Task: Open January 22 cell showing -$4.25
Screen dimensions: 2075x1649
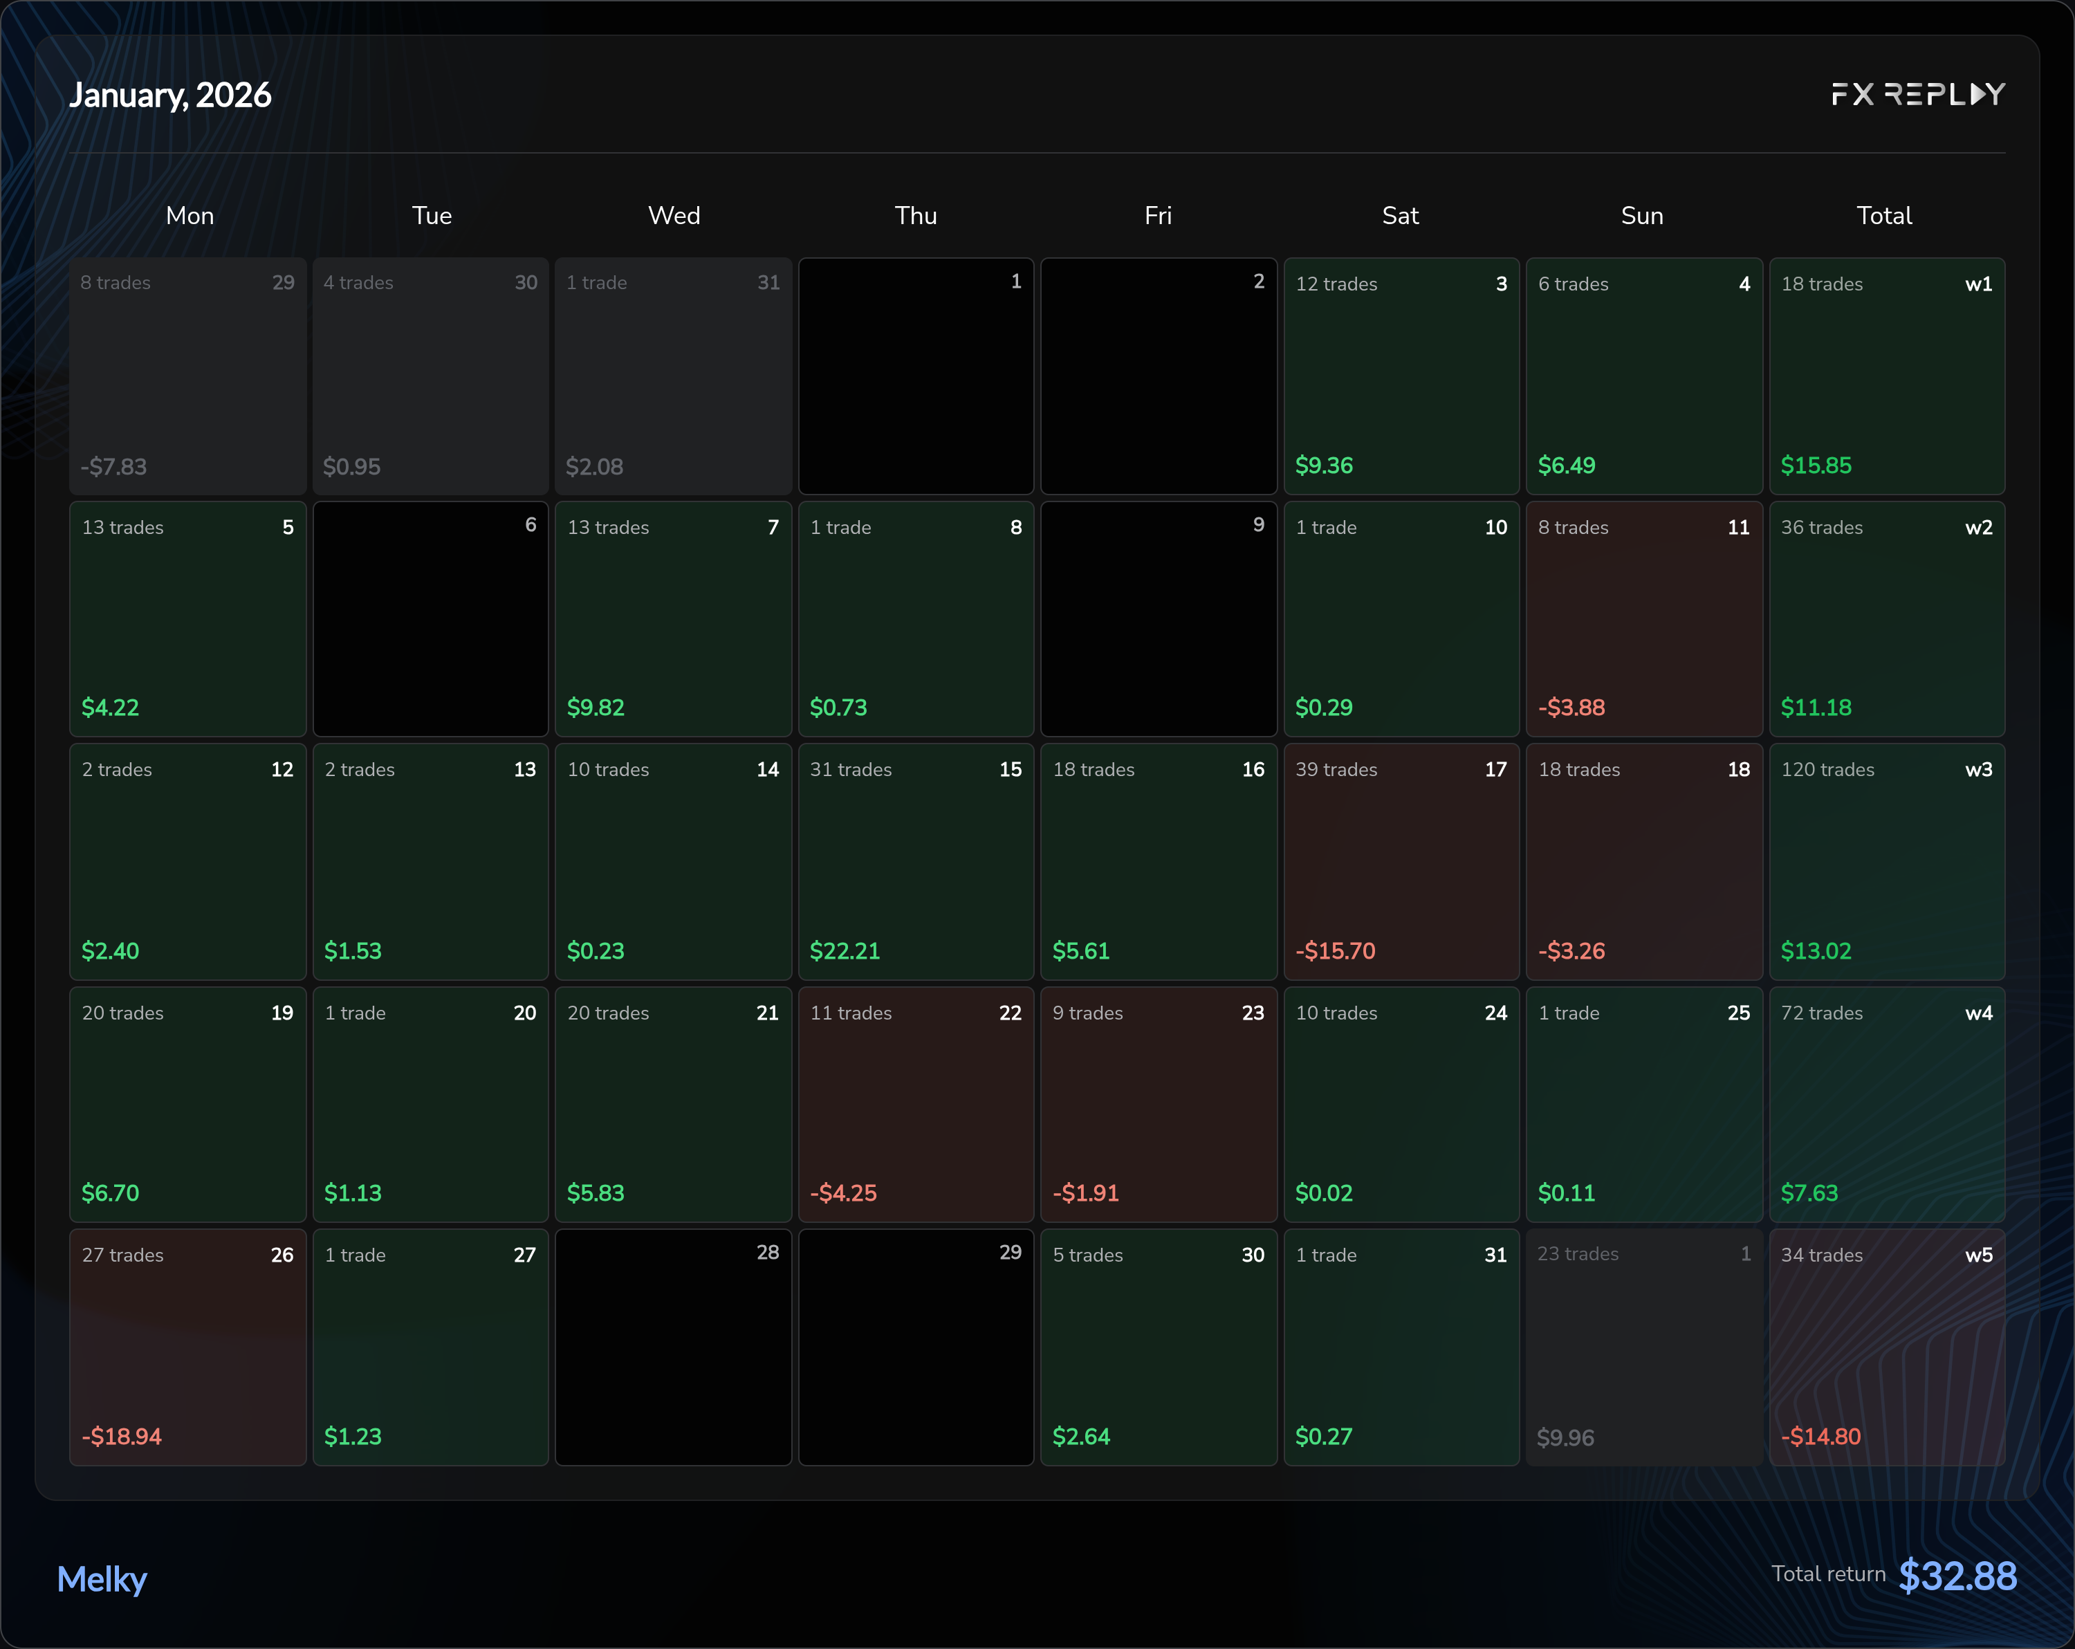Action: [915, 1104]
